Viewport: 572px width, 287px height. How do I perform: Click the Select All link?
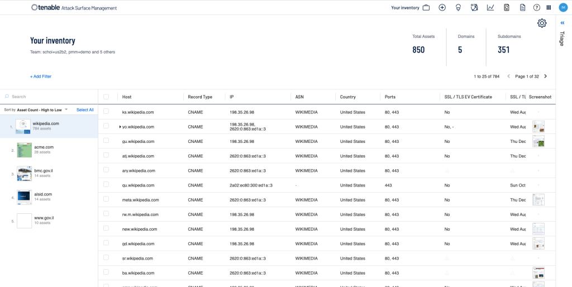(85, 110)
